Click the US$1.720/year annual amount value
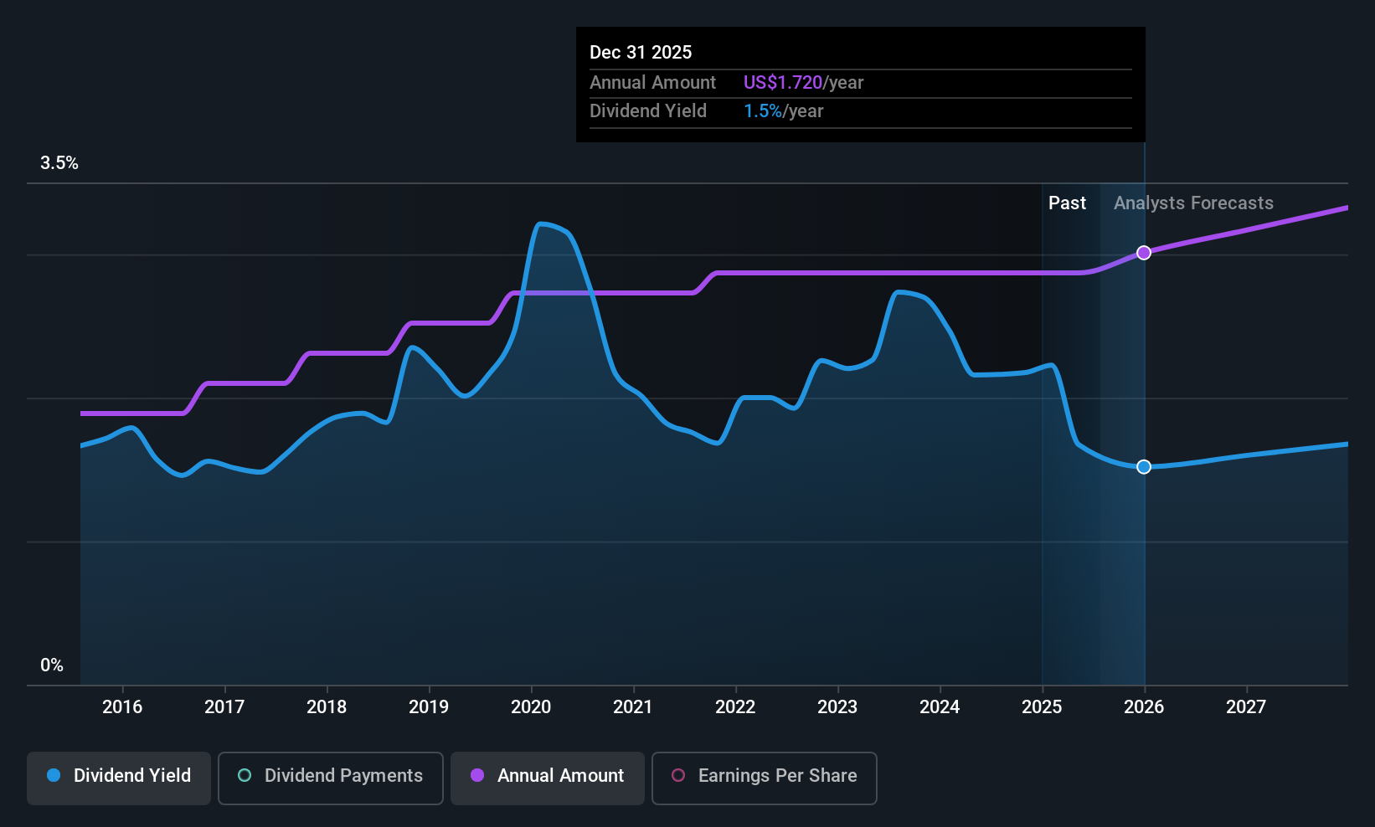This screenshot has height=827, width=1375. coord(803,82)
